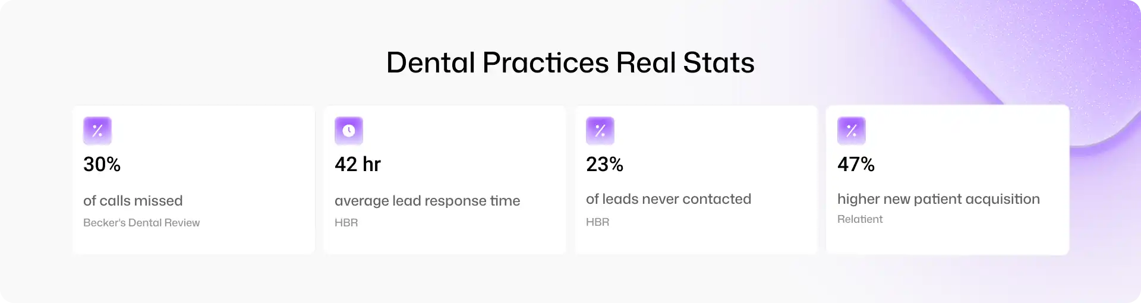Select the 47% statistic value

pyautogui.click(x=856, y=164)
